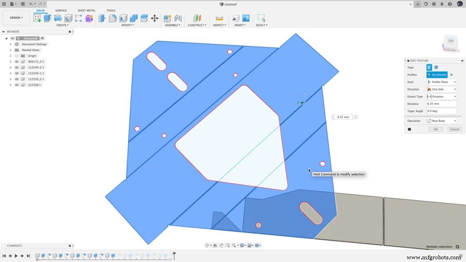
Task: Click inside the Distance value field
Action: click(440, 104)
